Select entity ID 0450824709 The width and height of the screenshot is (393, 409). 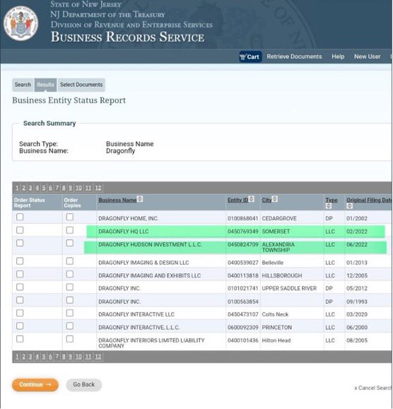click(243, 244)
